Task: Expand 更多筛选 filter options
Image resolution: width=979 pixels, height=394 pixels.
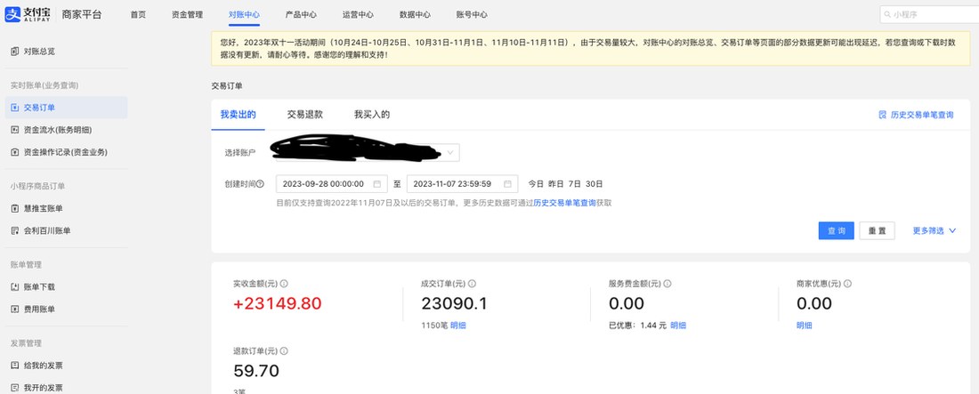Action: tap(934, 230)
